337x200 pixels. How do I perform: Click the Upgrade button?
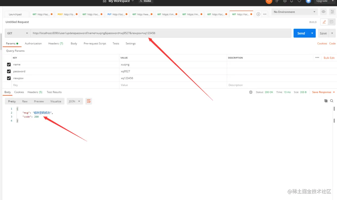322,1
